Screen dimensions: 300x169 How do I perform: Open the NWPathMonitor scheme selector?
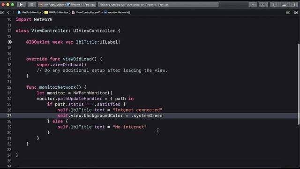pos(52,5)
